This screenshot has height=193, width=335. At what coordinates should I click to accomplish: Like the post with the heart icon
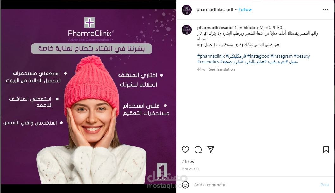tap(185, 150)
